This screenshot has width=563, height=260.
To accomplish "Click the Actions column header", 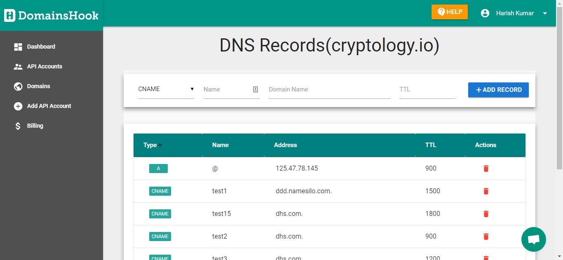I will point(486,145).
